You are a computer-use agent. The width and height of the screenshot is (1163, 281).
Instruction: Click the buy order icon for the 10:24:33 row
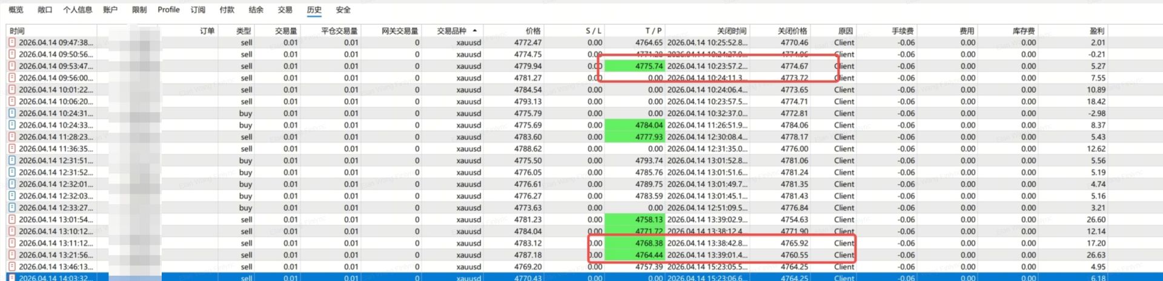click(x=12, y=125)
